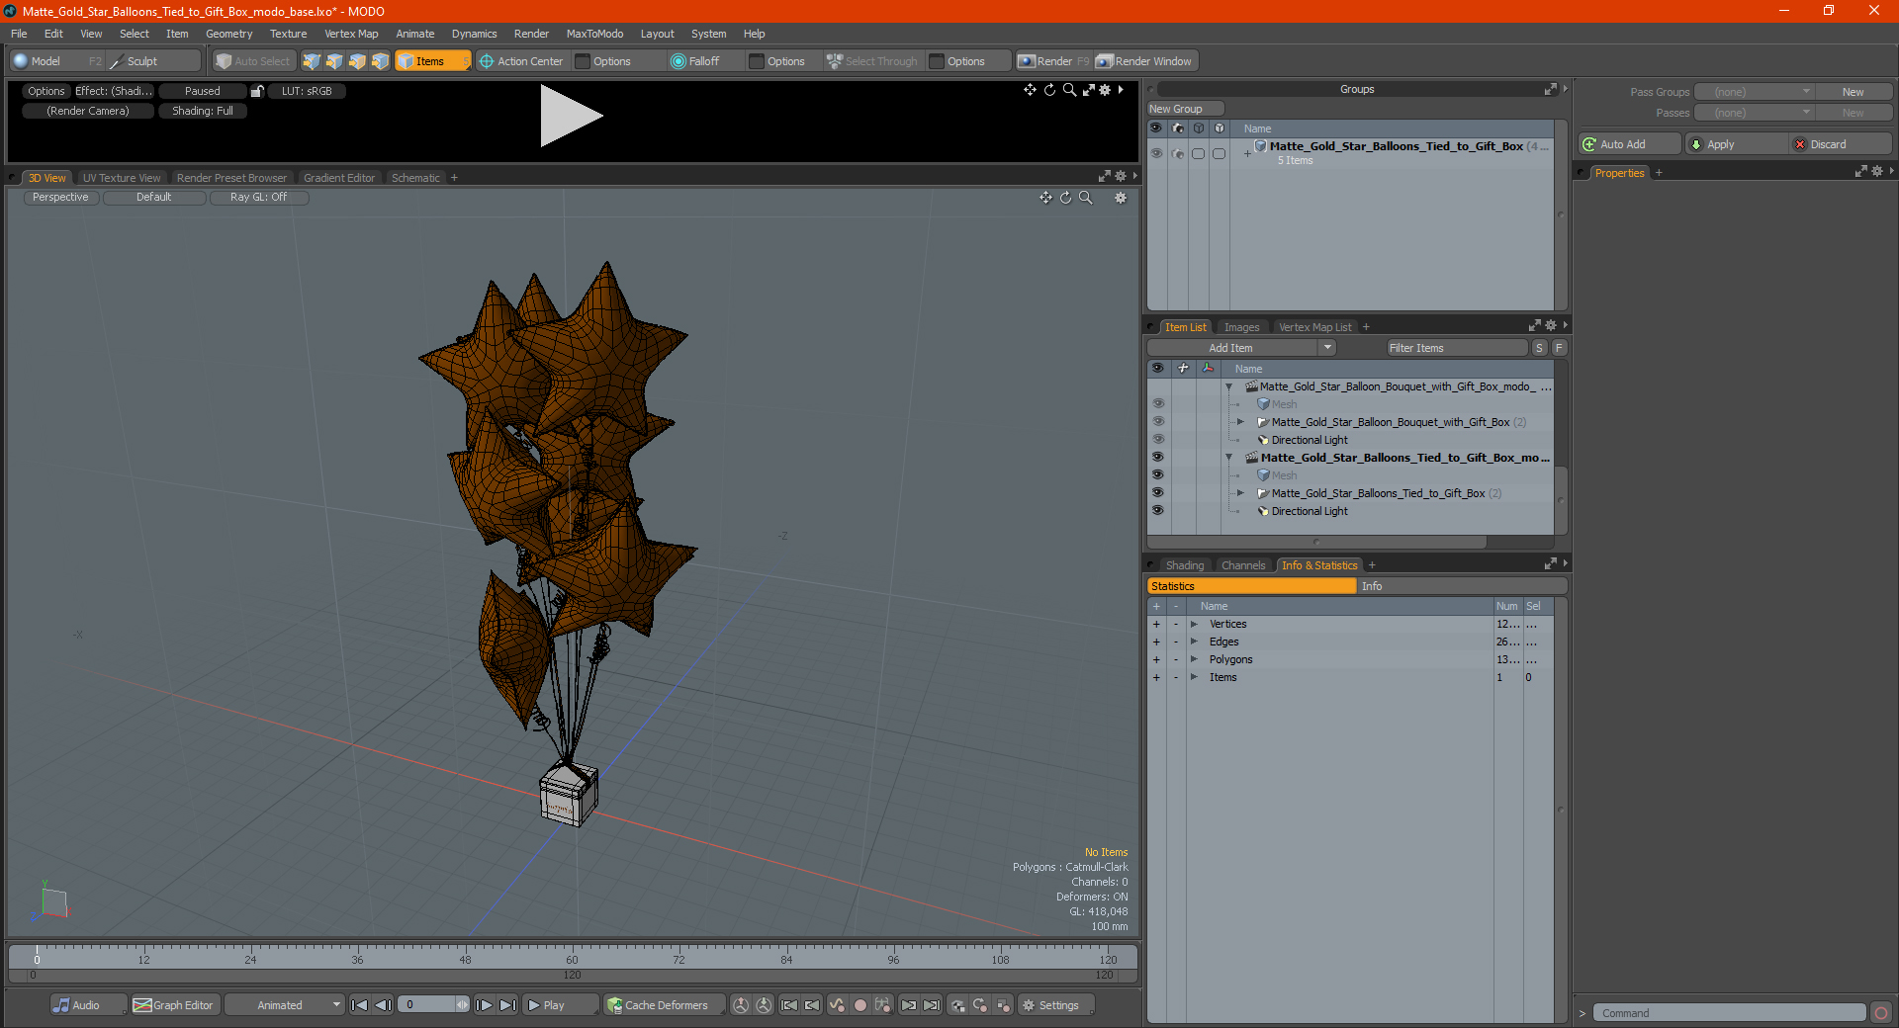The width and height of the screenshot is (1899, 1028).
Task: Switch to Images tab
Action: click(x=1241, y=327)
